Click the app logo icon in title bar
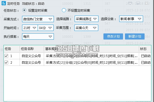The width and height of the screenshot is (154, 102). pos(4,3)
